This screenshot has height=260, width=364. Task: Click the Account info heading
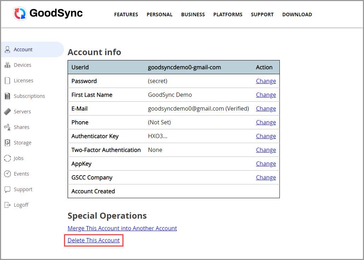pyautogui.click(x=94, y=52)
